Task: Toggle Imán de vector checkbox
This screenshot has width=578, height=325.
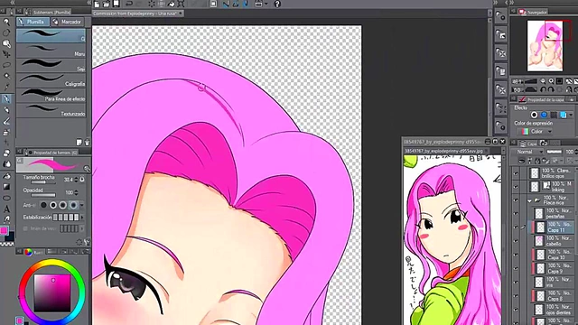Action: 25,228
